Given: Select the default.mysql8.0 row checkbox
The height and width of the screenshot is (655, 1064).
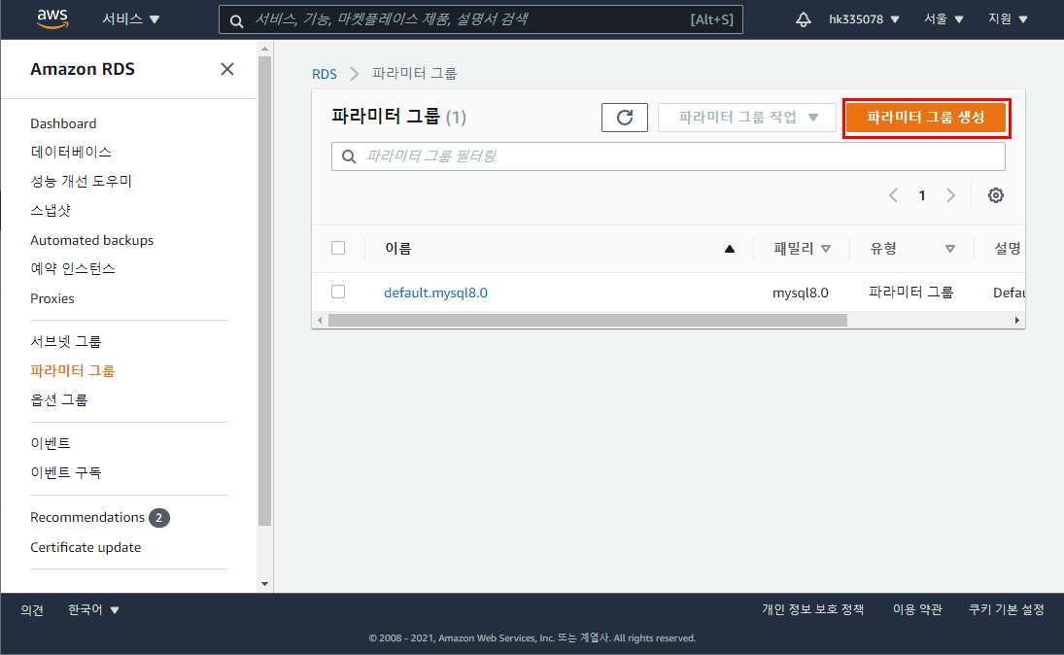Looking at the screenshot, I should click(338, 292).
